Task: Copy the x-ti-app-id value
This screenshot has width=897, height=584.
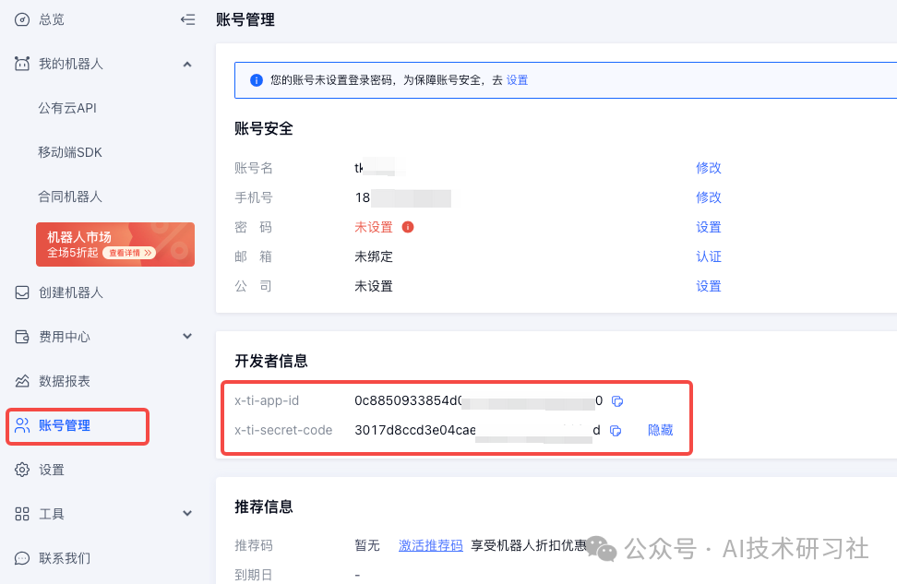Action: tap(618, 401)
